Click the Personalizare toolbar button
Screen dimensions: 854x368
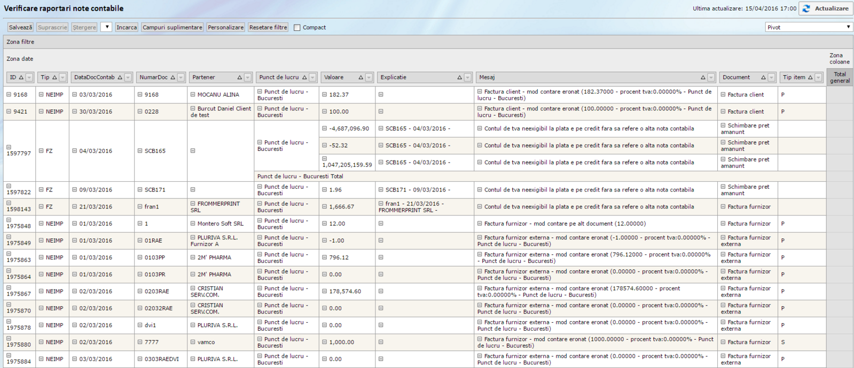coord(225,27)
